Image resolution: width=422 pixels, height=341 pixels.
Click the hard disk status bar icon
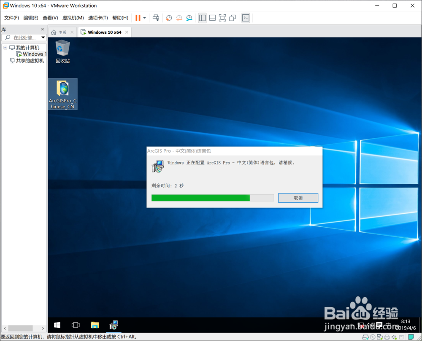click(x=365, y=337)
